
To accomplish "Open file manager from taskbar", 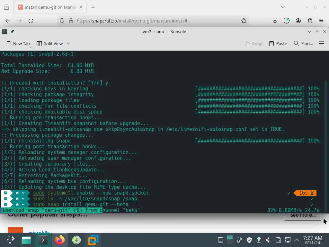I will click(x=26, y=240).
